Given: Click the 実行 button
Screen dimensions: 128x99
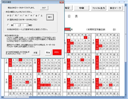Looking at the screenshot, I should click(x=50, y=17).
